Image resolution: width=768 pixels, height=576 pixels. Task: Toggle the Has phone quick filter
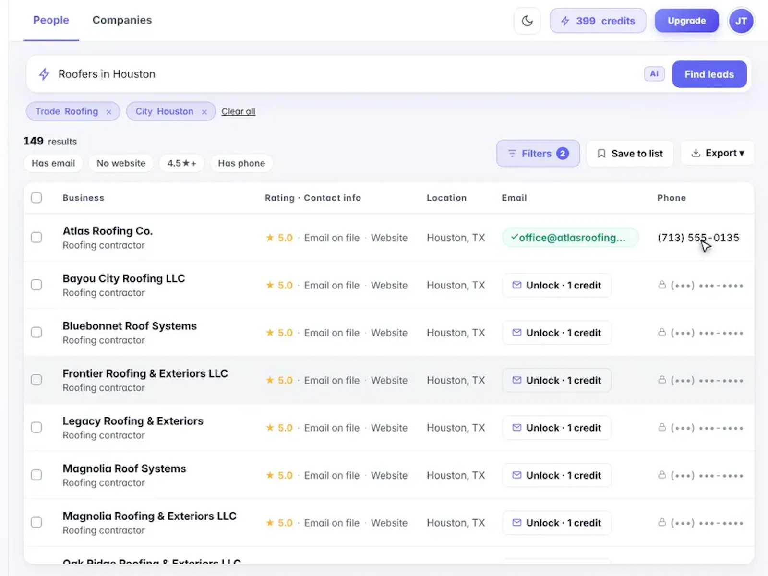[x=241, y=163]
